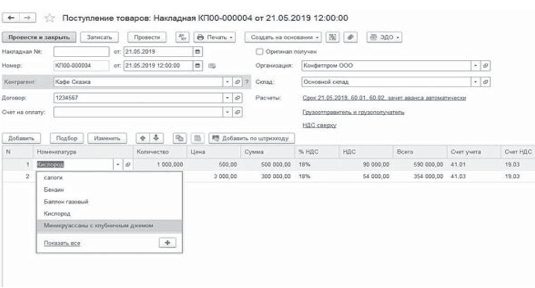Click the back navigation arrow
535x288 pixels.
(11, 18)
